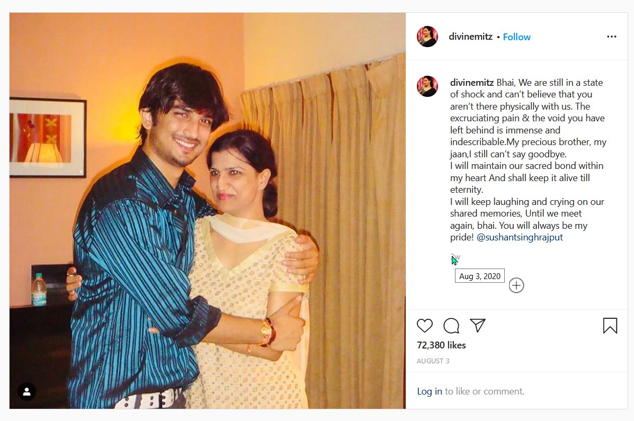Open the @sushantsinghrajput mention

click(520, 237)
